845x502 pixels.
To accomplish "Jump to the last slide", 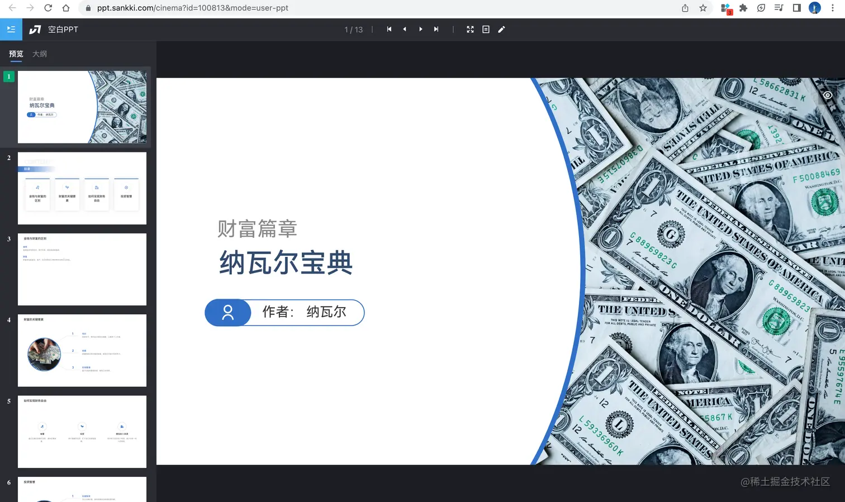I will 436,29.
